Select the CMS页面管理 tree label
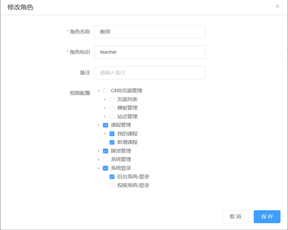The height and width of the screenshot is (230, 288). point(127,91)
